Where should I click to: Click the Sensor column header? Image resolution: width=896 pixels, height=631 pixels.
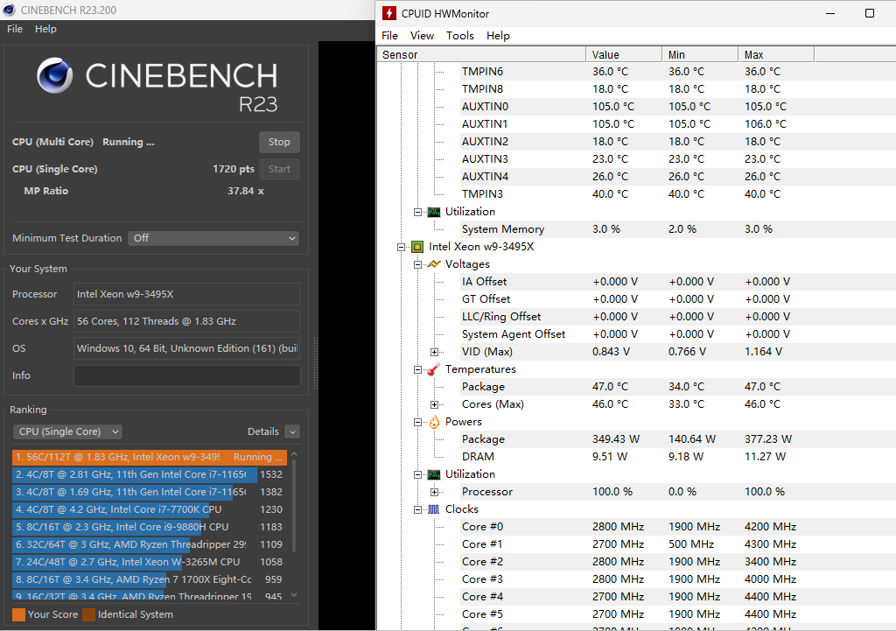coord(482,55)
